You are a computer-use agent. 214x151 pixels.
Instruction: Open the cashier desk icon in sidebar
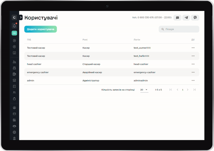(14, 62)
